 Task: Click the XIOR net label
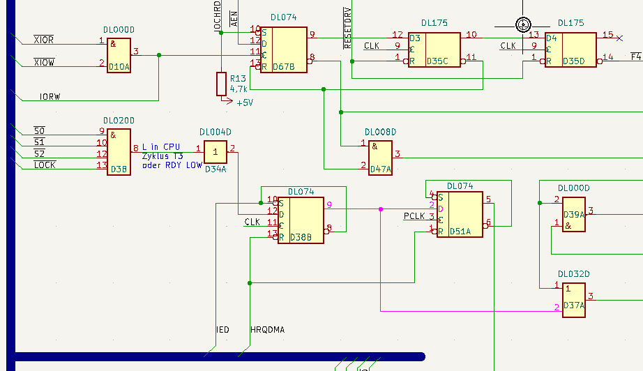click(43, 39)
